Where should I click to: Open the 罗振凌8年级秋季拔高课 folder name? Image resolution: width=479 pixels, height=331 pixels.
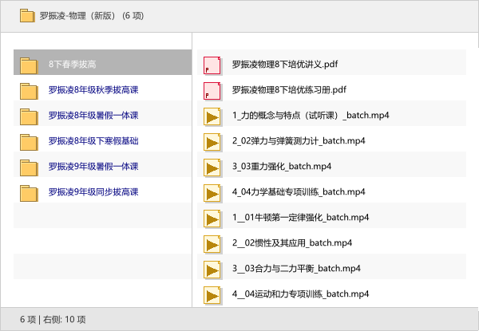93,90
